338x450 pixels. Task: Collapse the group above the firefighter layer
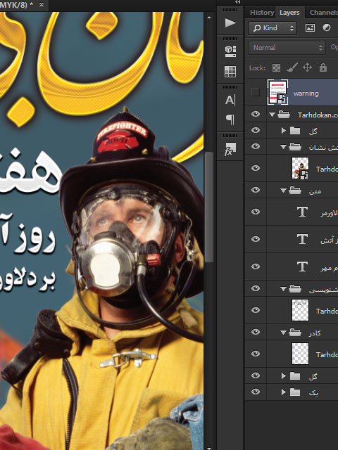coord(283,147)
